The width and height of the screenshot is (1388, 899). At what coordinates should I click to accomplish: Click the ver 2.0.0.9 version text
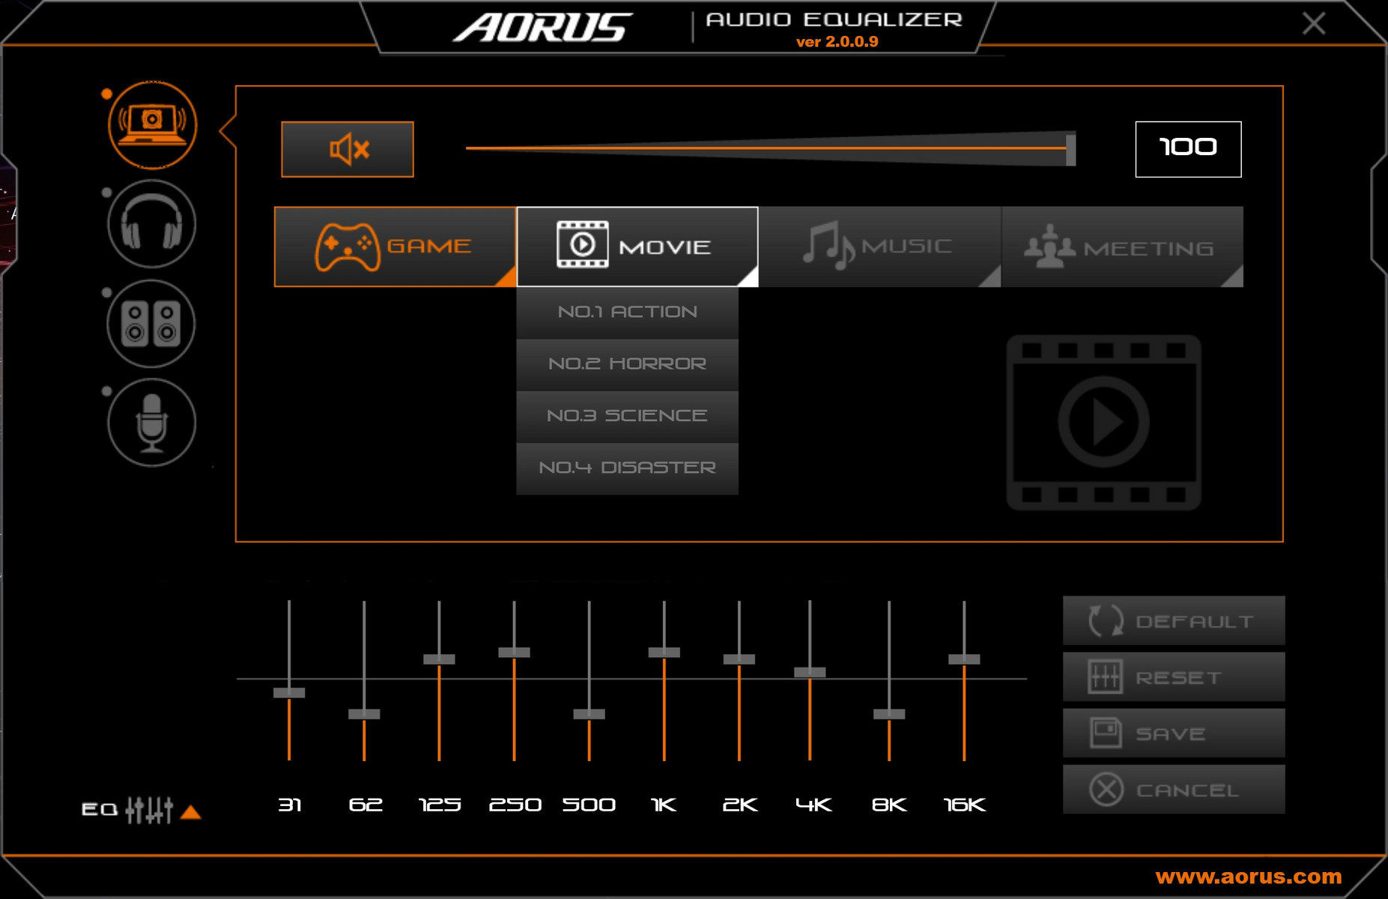pyautogui.click(x=837, y=42)
